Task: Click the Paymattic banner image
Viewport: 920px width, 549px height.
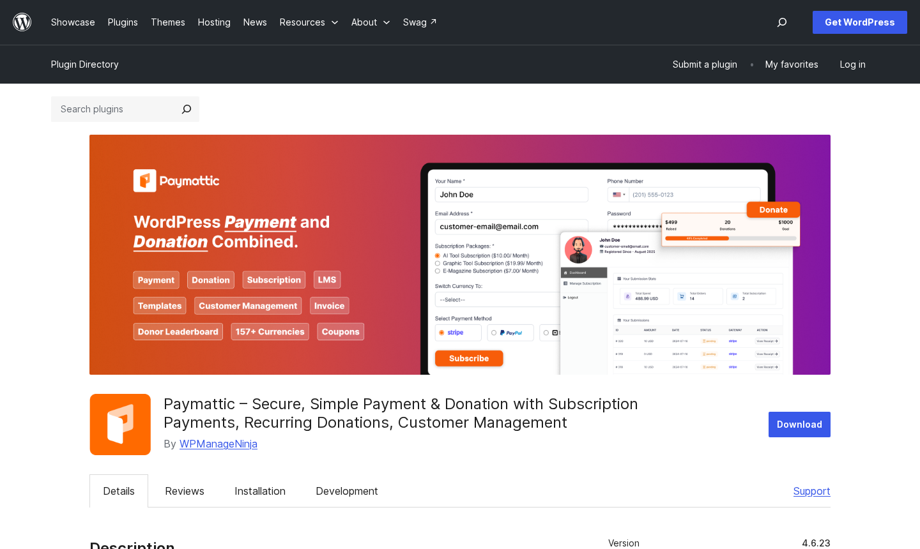Action: tap(460, 255)
